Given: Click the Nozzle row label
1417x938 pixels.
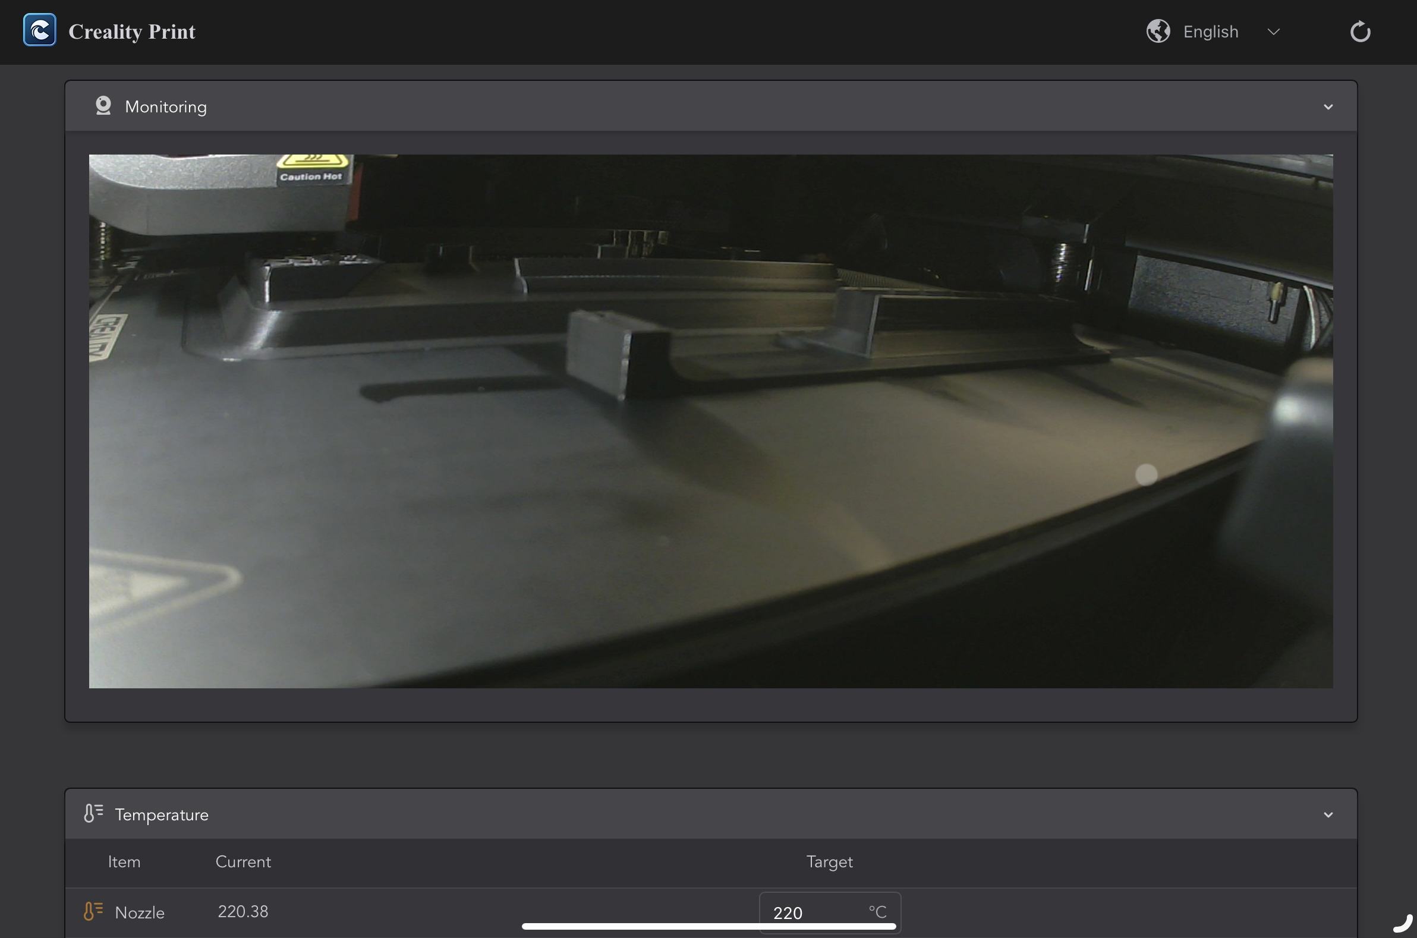Looking at the screenshot, I should [139, 913].
